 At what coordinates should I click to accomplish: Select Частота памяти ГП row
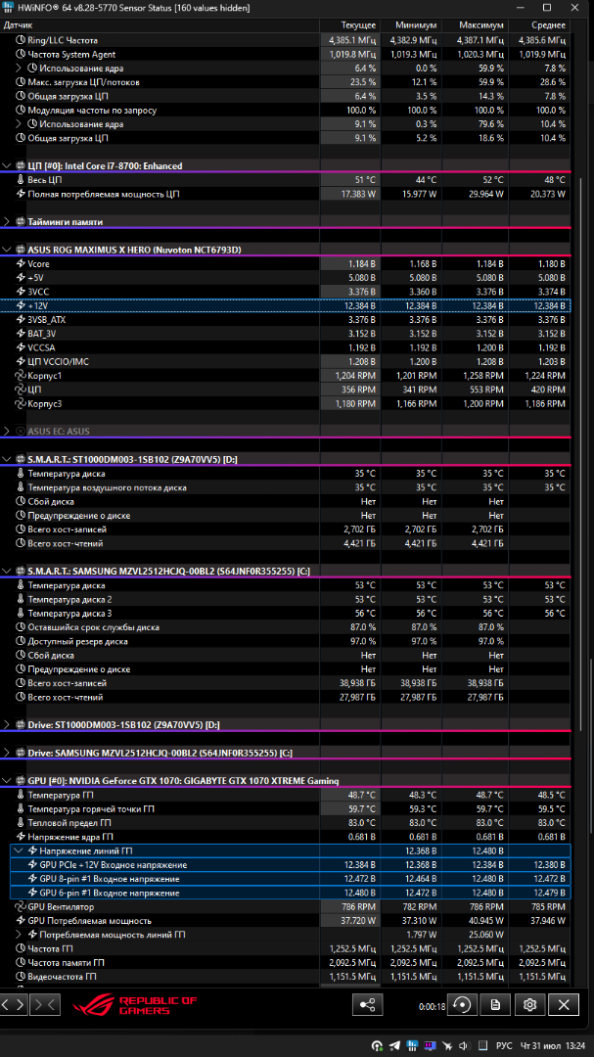(x=285, y=963)
